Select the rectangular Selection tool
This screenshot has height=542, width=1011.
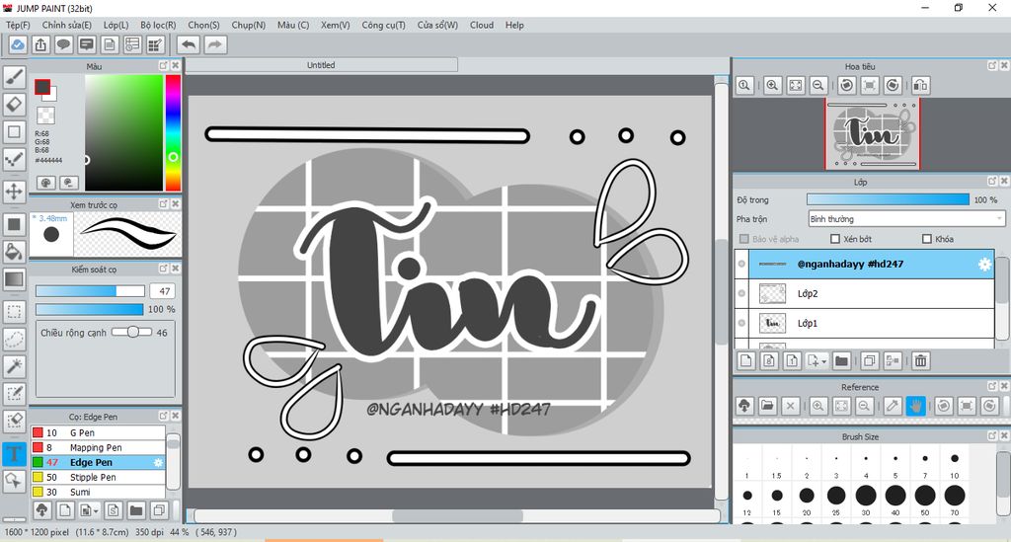click(x=14, y=312)
